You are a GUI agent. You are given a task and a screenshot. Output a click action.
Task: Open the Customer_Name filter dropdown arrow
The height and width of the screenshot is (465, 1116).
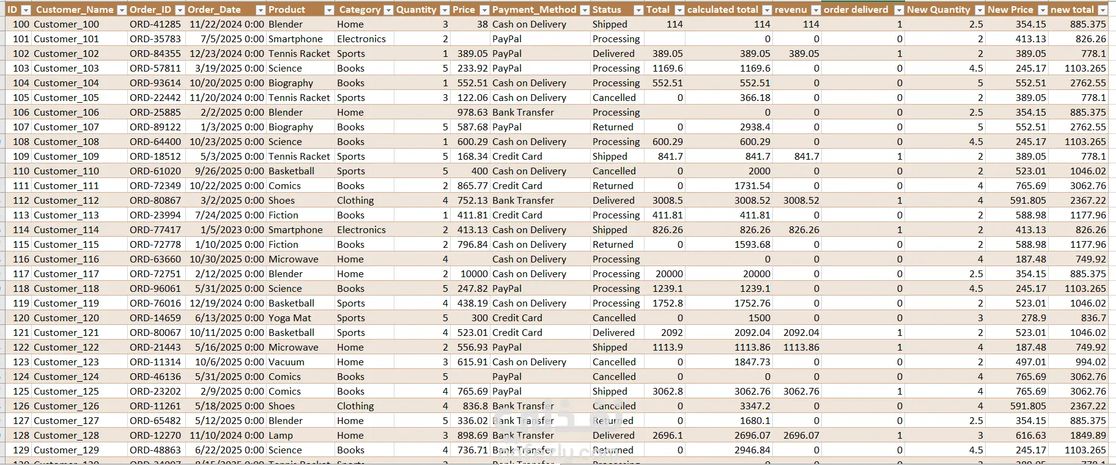tap(122, 10)
